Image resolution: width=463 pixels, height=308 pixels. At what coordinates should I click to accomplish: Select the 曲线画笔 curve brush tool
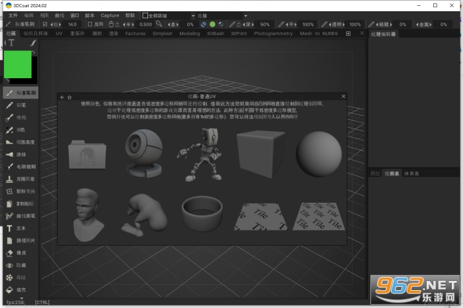coord(21,216)
